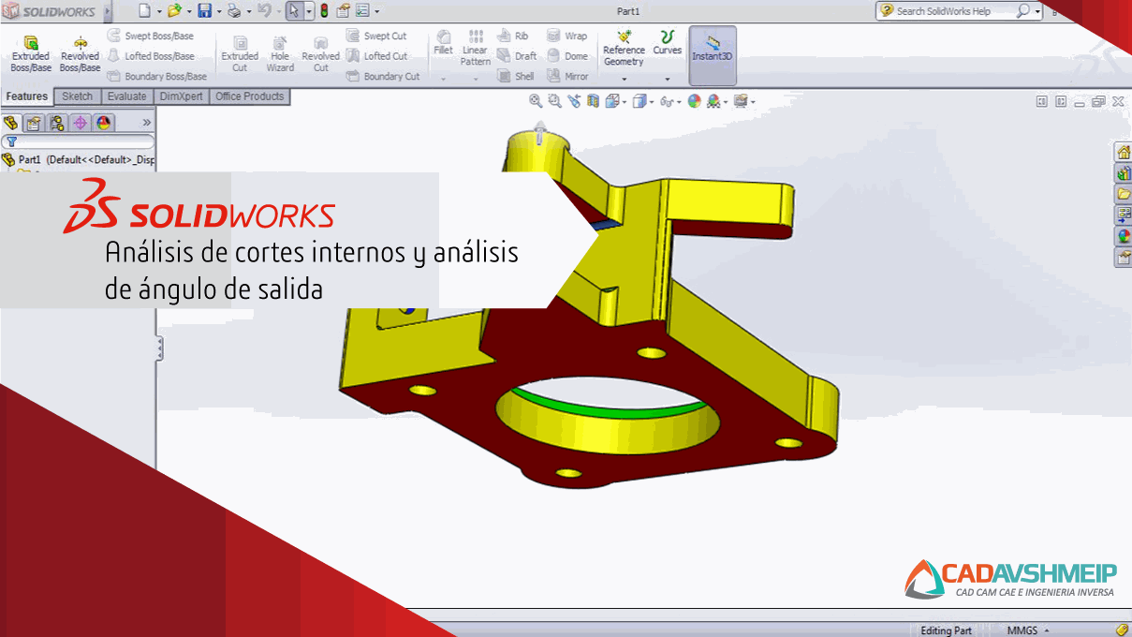The image size is (1132, 637).
Task: Open File Properties
Action: pyautogui.click(x=343, y=11)
